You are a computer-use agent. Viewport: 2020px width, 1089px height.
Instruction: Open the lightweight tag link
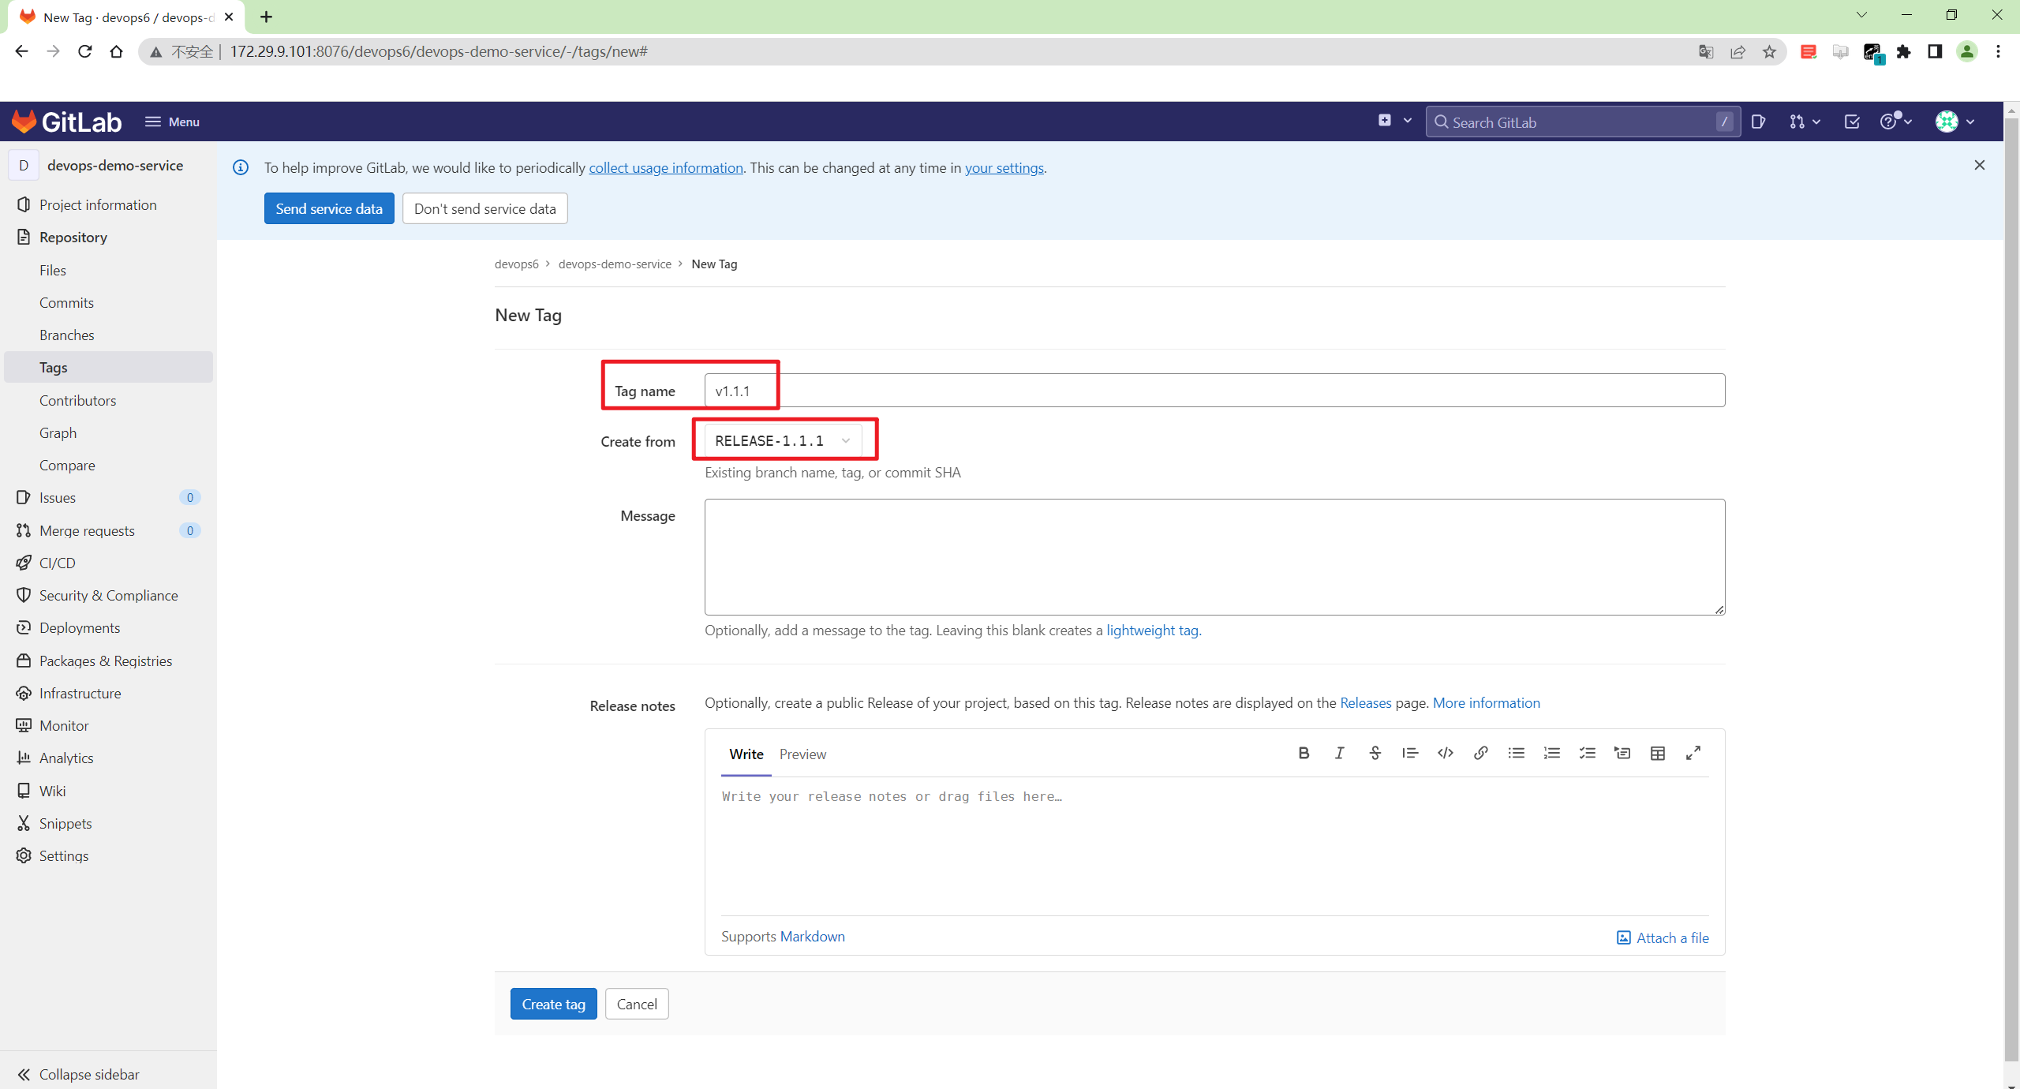click(x=1151, y=630)
